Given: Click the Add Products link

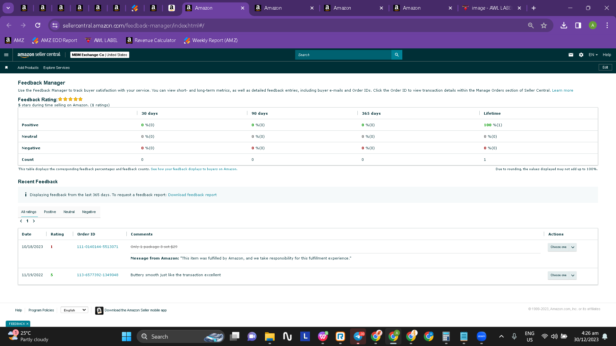Looking at the screenshot, I should point(28,68).
